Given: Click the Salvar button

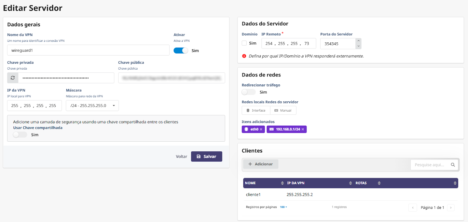Looking at the screenshot, I should pyautogui.click(x=207, y=157).
